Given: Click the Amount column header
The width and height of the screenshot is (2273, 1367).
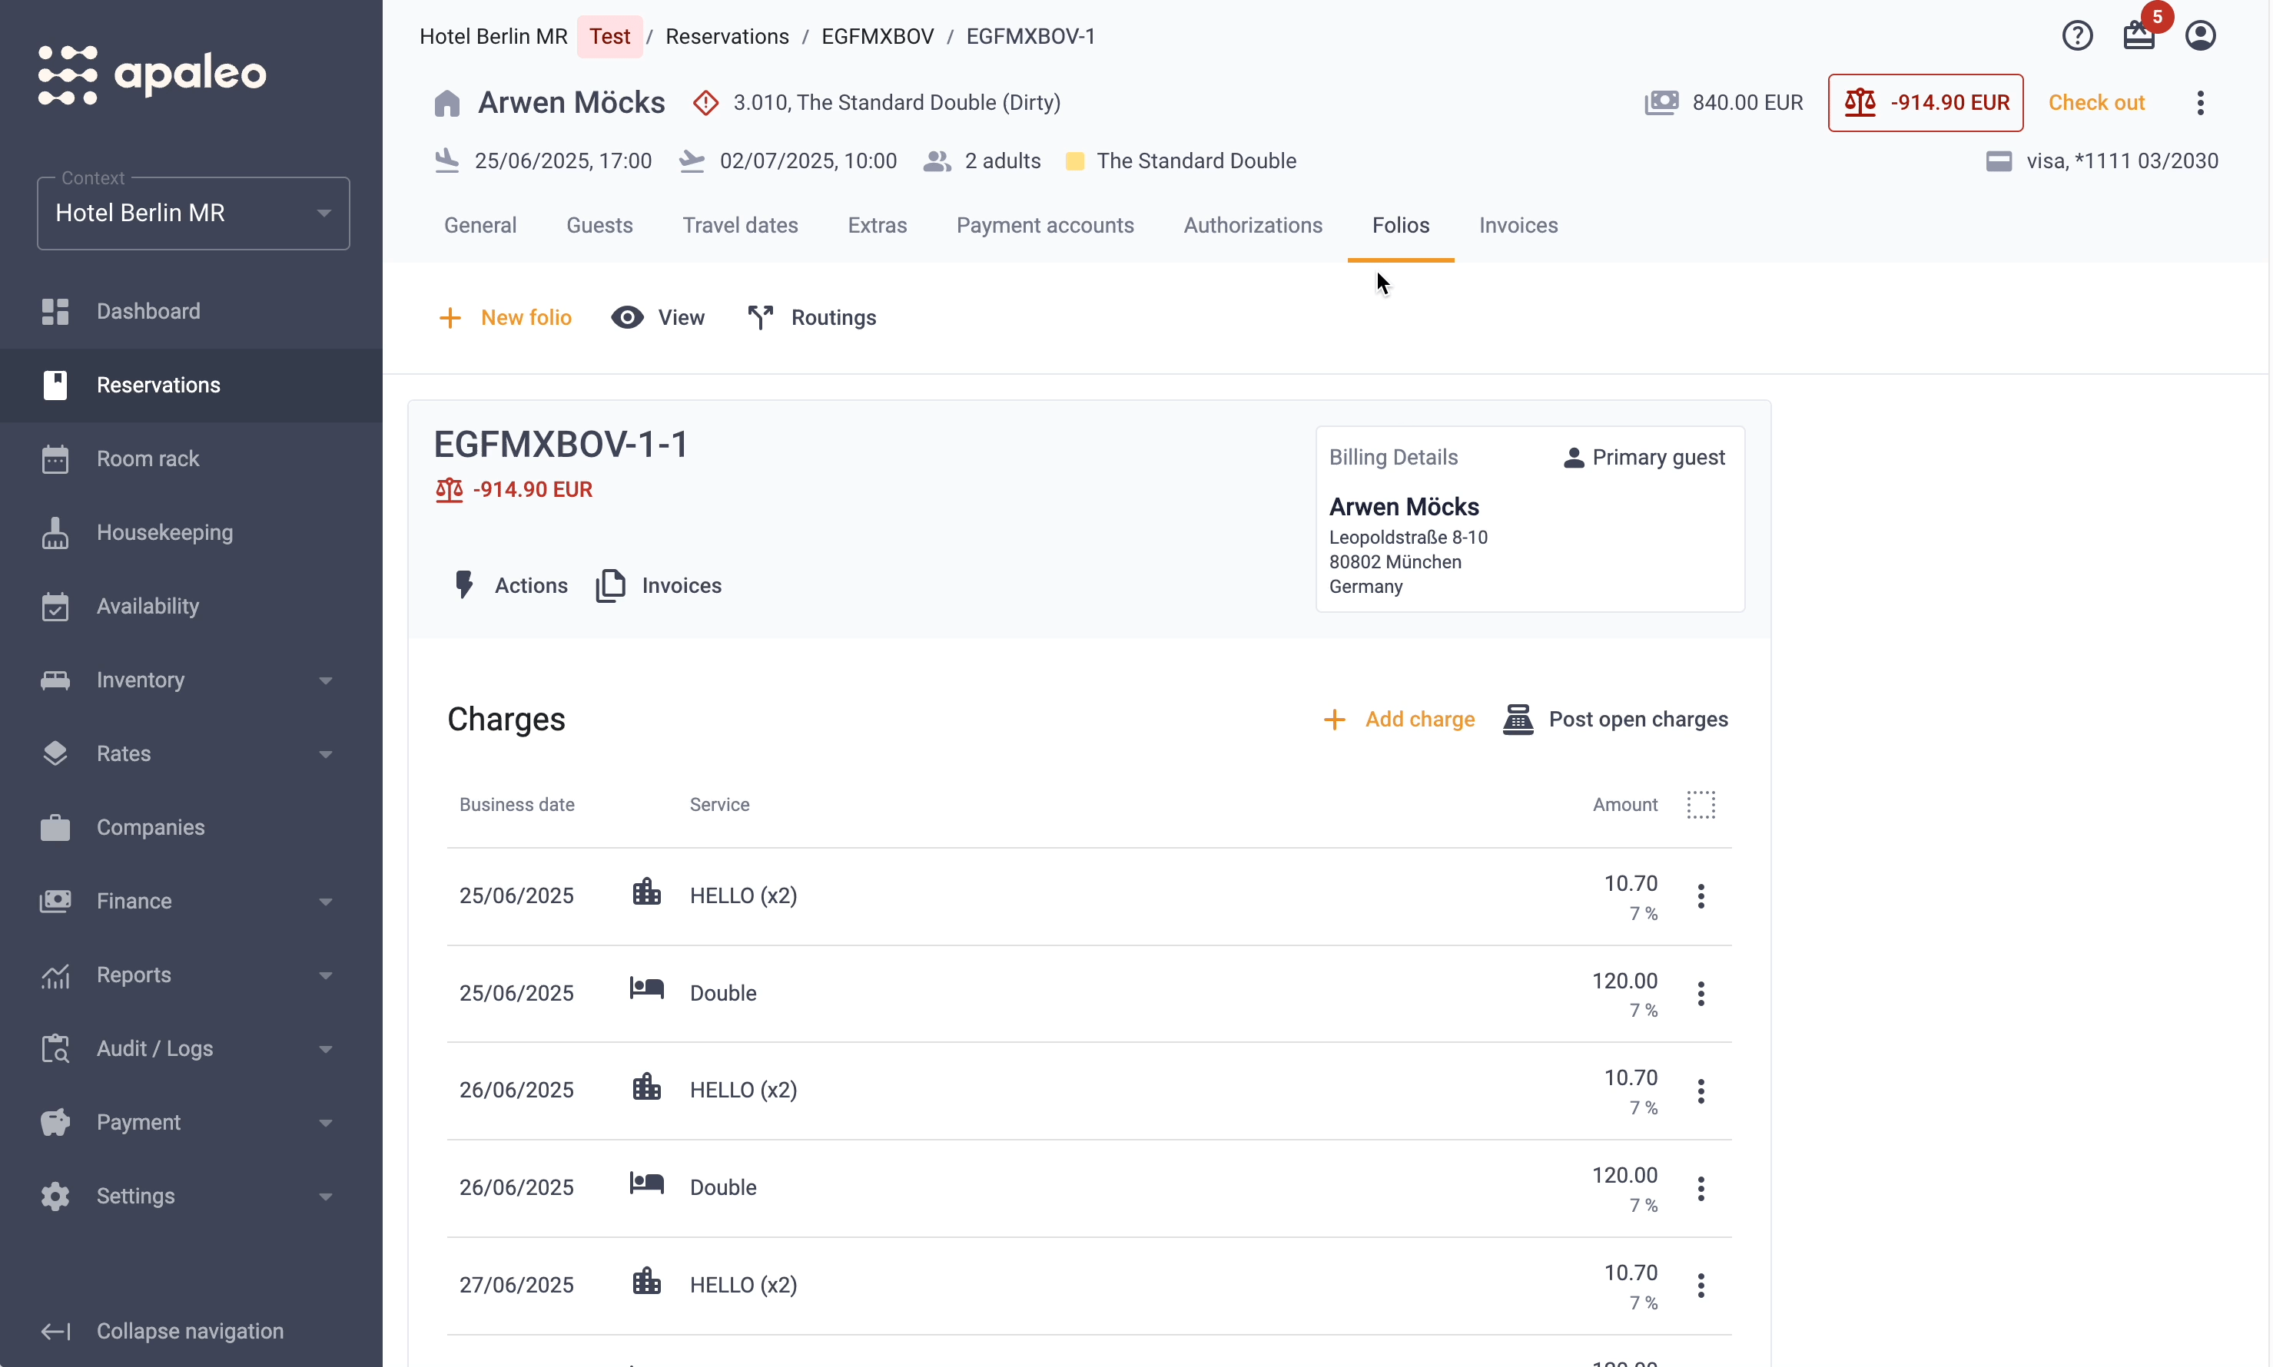Looking at the screenshot, I should [x=1625, y=804].
